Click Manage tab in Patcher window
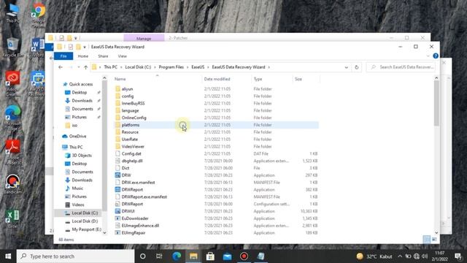Screen dimensions: 467x263 click(x=144, y=38)
